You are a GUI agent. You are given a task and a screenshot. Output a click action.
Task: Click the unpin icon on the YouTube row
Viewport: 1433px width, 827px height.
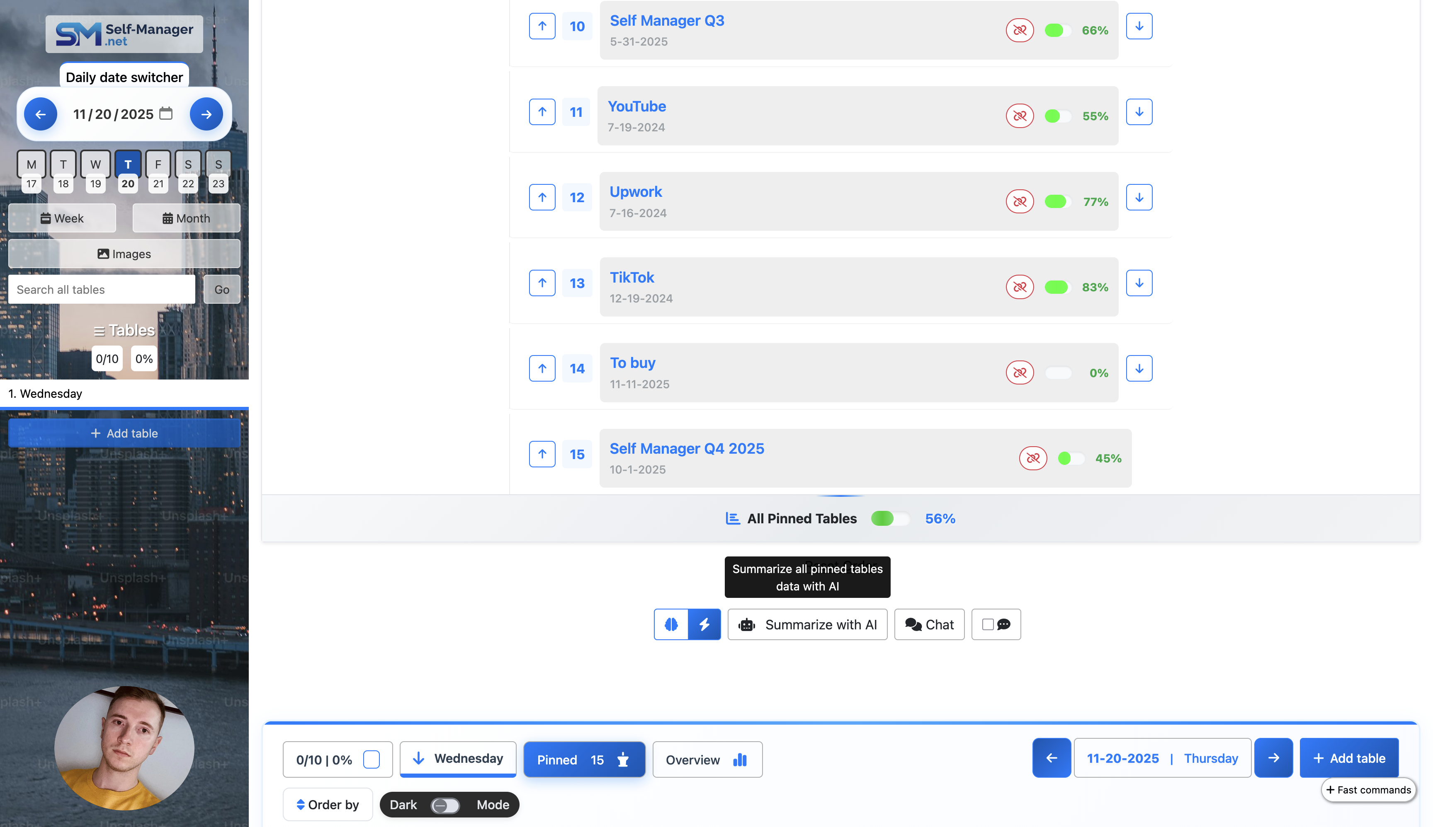click(1019, 116)
